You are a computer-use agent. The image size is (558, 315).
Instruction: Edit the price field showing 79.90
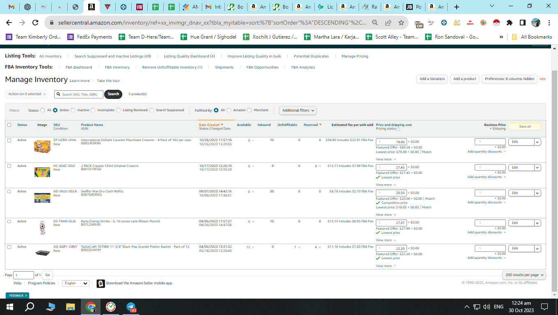pos(391,142)
